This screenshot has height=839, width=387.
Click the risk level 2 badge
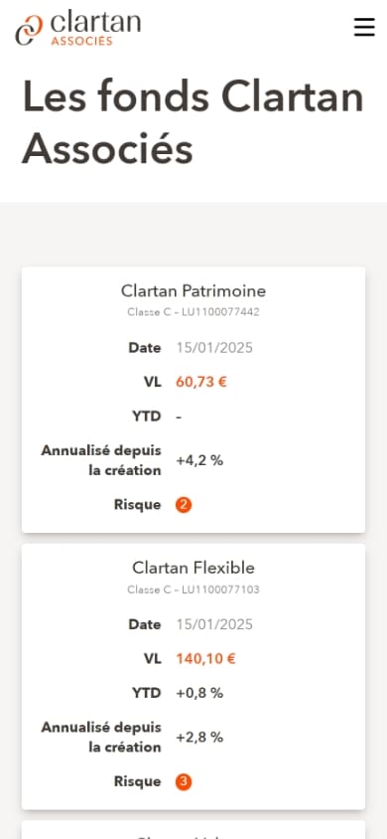[x=184, y=505]
